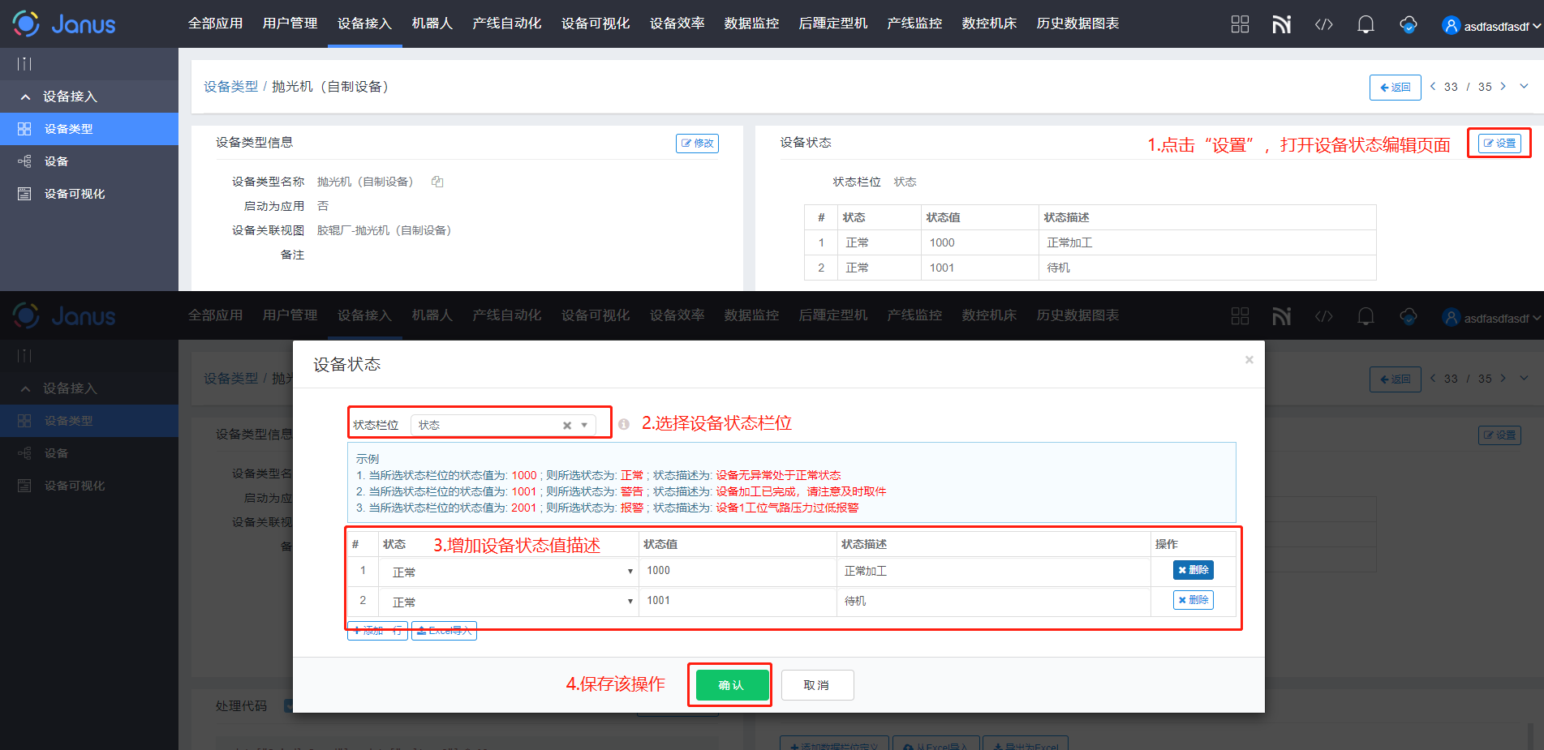Close the 设备状态 dialog with the x

(1249, 360)
